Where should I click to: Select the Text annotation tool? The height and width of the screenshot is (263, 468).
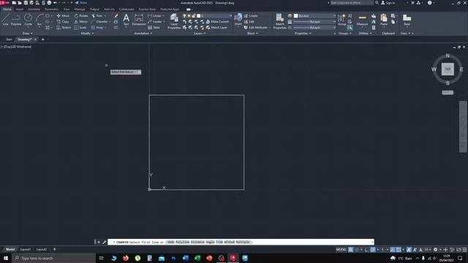pyautogui.click(x=127, y=20)
